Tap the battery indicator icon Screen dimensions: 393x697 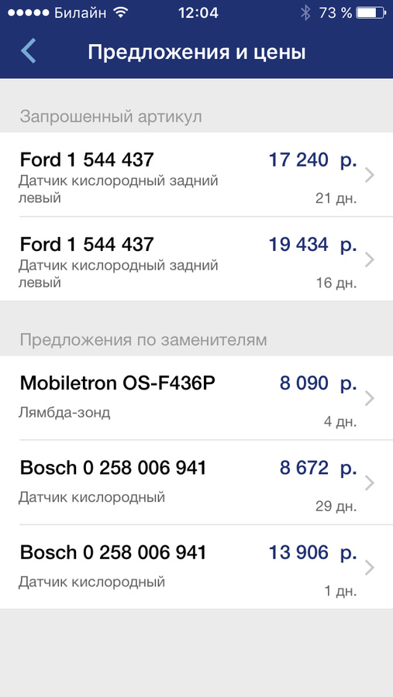371,13
